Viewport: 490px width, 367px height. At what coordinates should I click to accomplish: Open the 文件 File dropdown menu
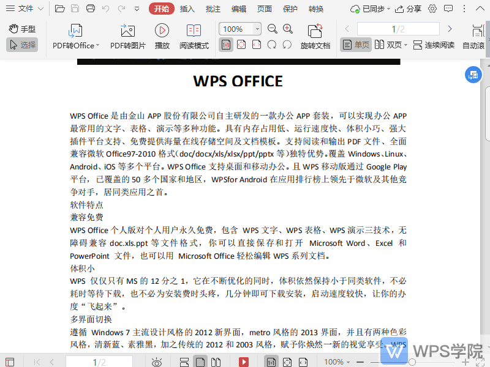click(28, 8)
